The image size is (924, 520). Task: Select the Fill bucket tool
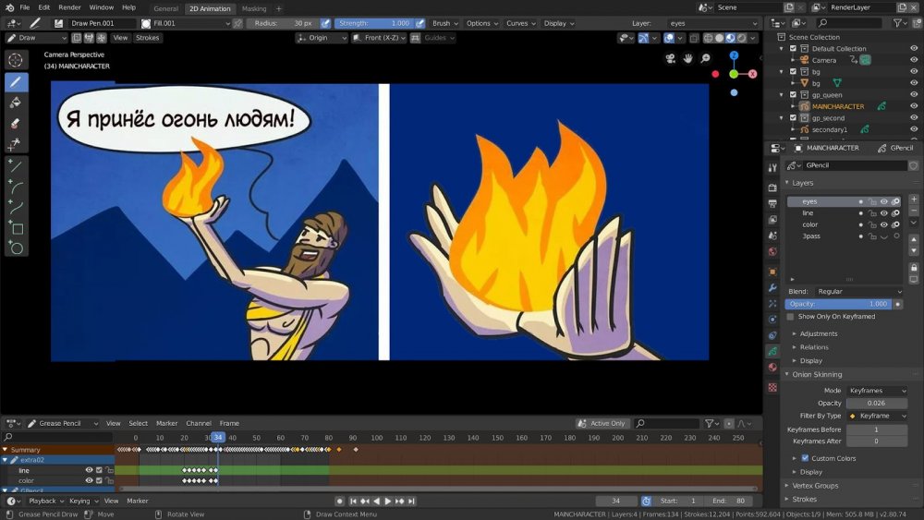(16, 103)
